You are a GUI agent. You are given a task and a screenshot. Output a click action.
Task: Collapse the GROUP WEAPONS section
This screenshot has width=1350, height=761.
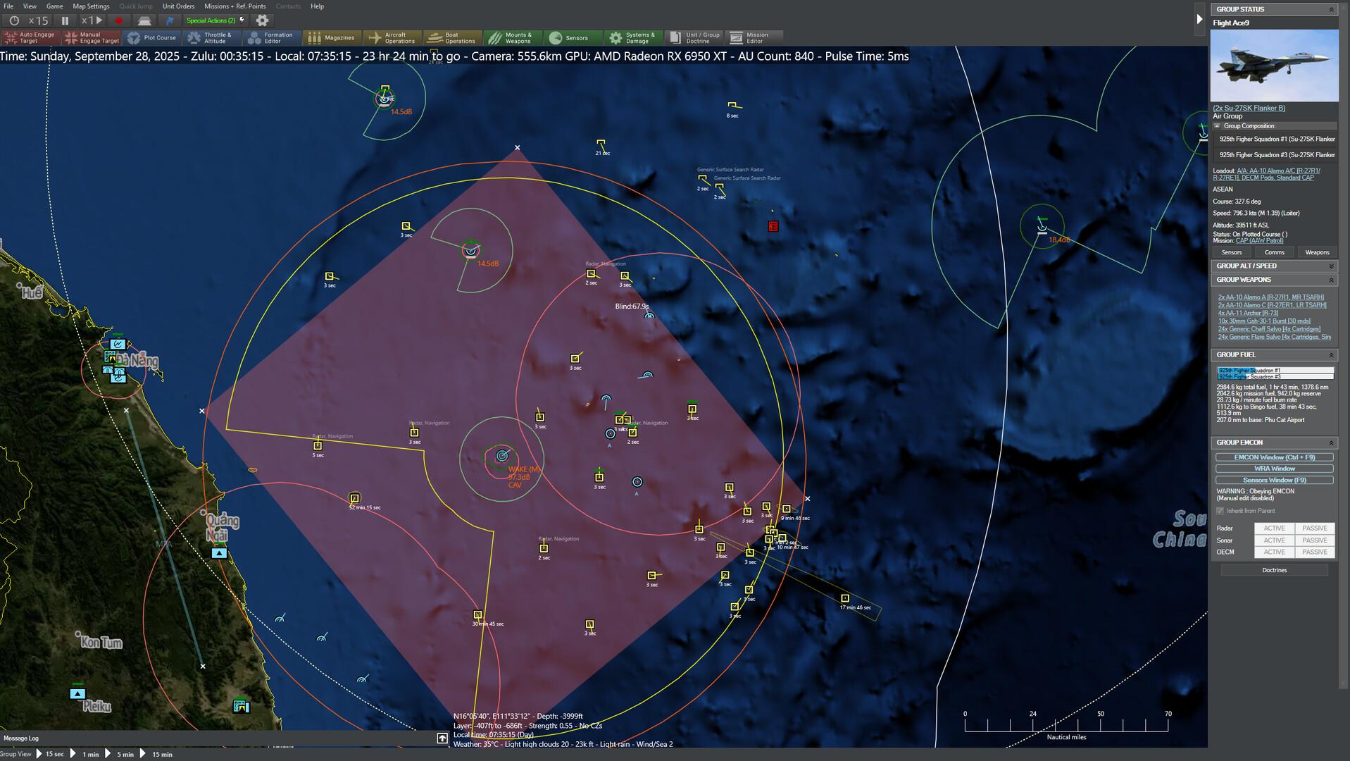tap(1331, 280)
